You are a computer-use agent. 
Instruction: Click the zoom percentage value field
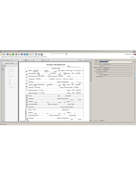click(x=37, y=60)
